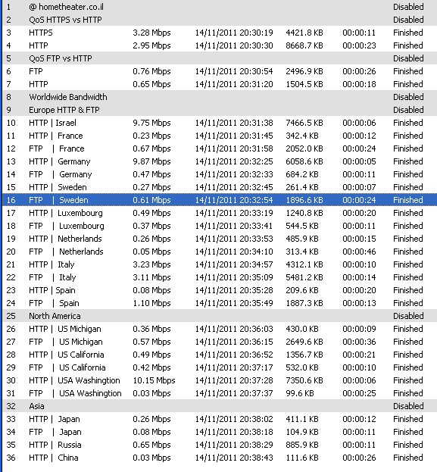The width and height of the screenshot is (437, 472).
Task: Select HTTP | Spain test row
Action: coord(220,290)
